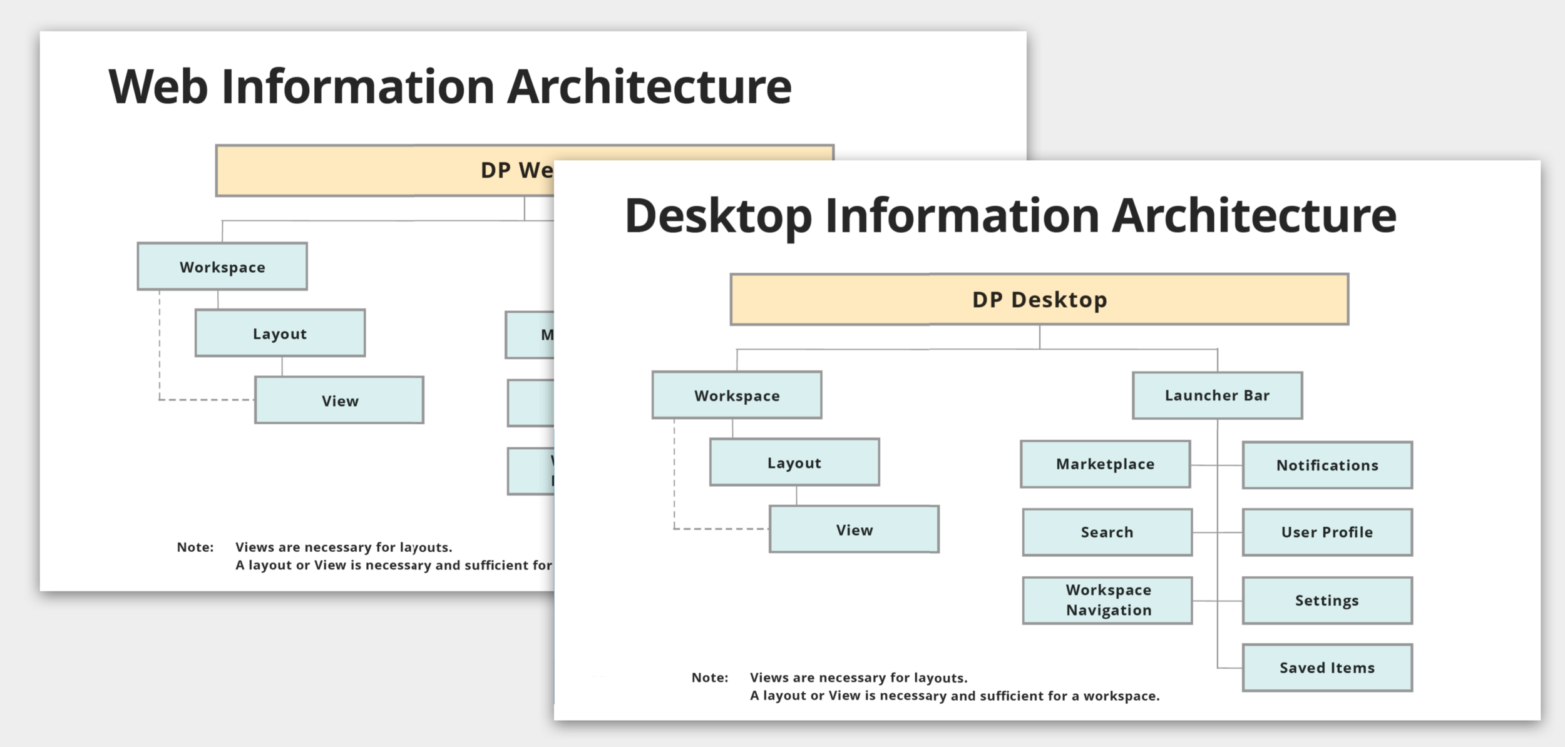Click the DP Desktop header box
Screen dimensions: 1565x747
click(1039, 299)
